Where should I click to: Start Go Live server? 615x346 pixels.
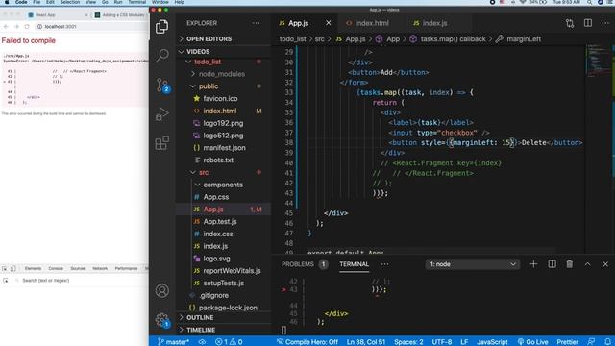(x=532, y=342)
